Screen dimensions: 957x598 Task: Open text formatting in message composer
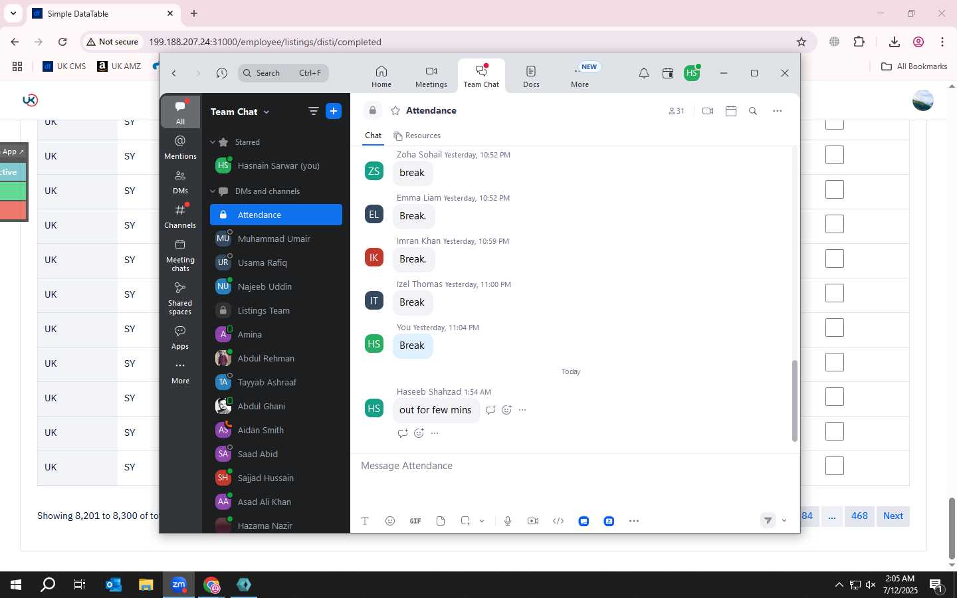click(x=365, y=521)
